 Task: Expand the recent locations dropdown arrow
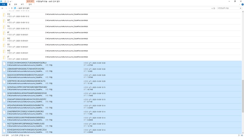point(9,8)
